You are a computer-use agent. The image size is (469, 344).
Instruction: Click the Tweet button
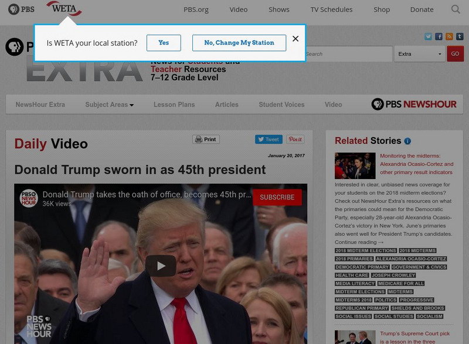pos(269,139)
